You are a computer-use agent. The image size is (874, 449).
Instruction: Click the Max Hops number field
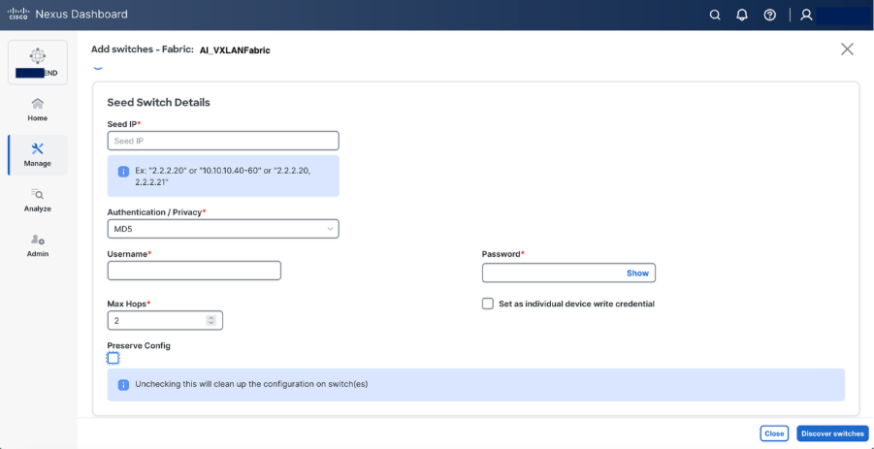pyautogui.click(x=165, y=320)
